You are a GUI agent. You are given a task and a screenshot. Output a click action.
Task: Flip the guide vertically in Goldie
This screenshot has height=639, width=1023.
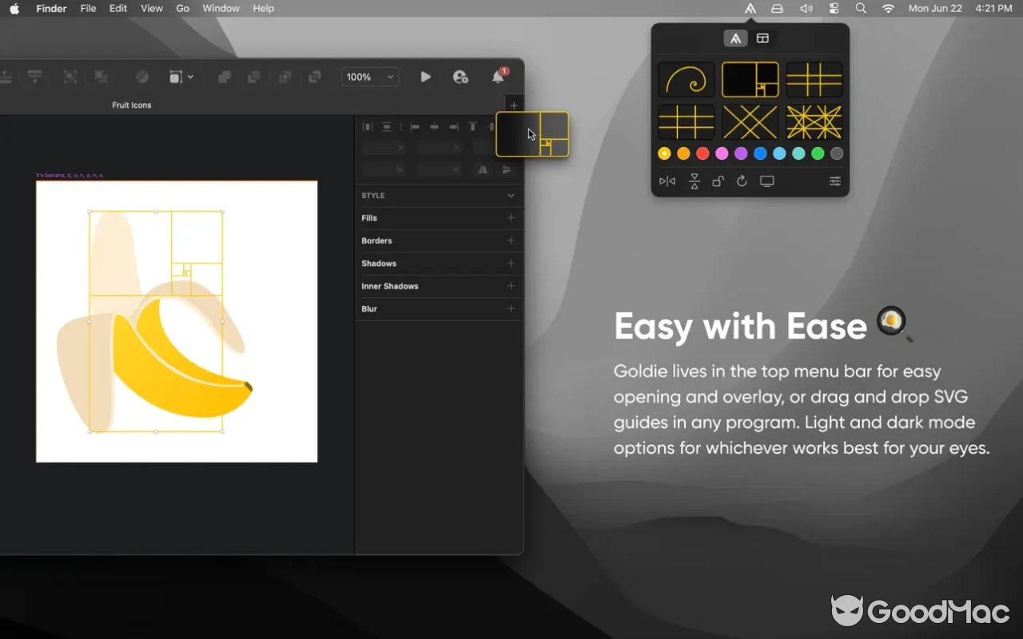694,181
